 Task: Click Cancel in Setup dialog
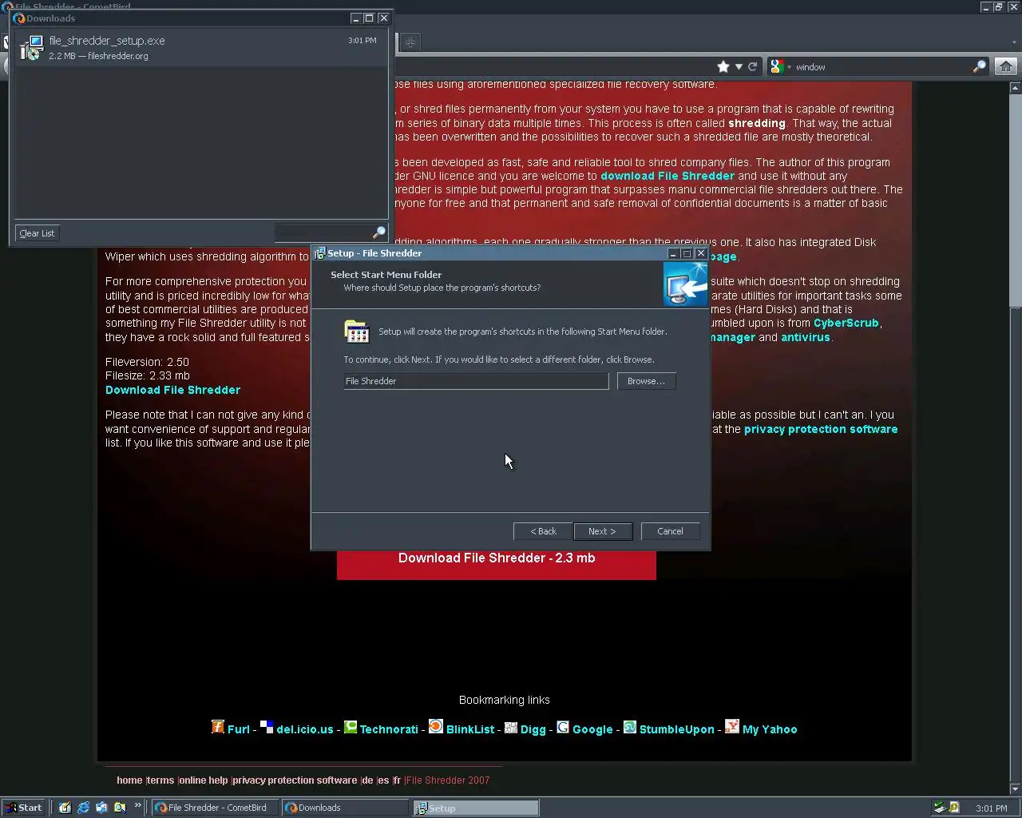[x=670, y=531]
